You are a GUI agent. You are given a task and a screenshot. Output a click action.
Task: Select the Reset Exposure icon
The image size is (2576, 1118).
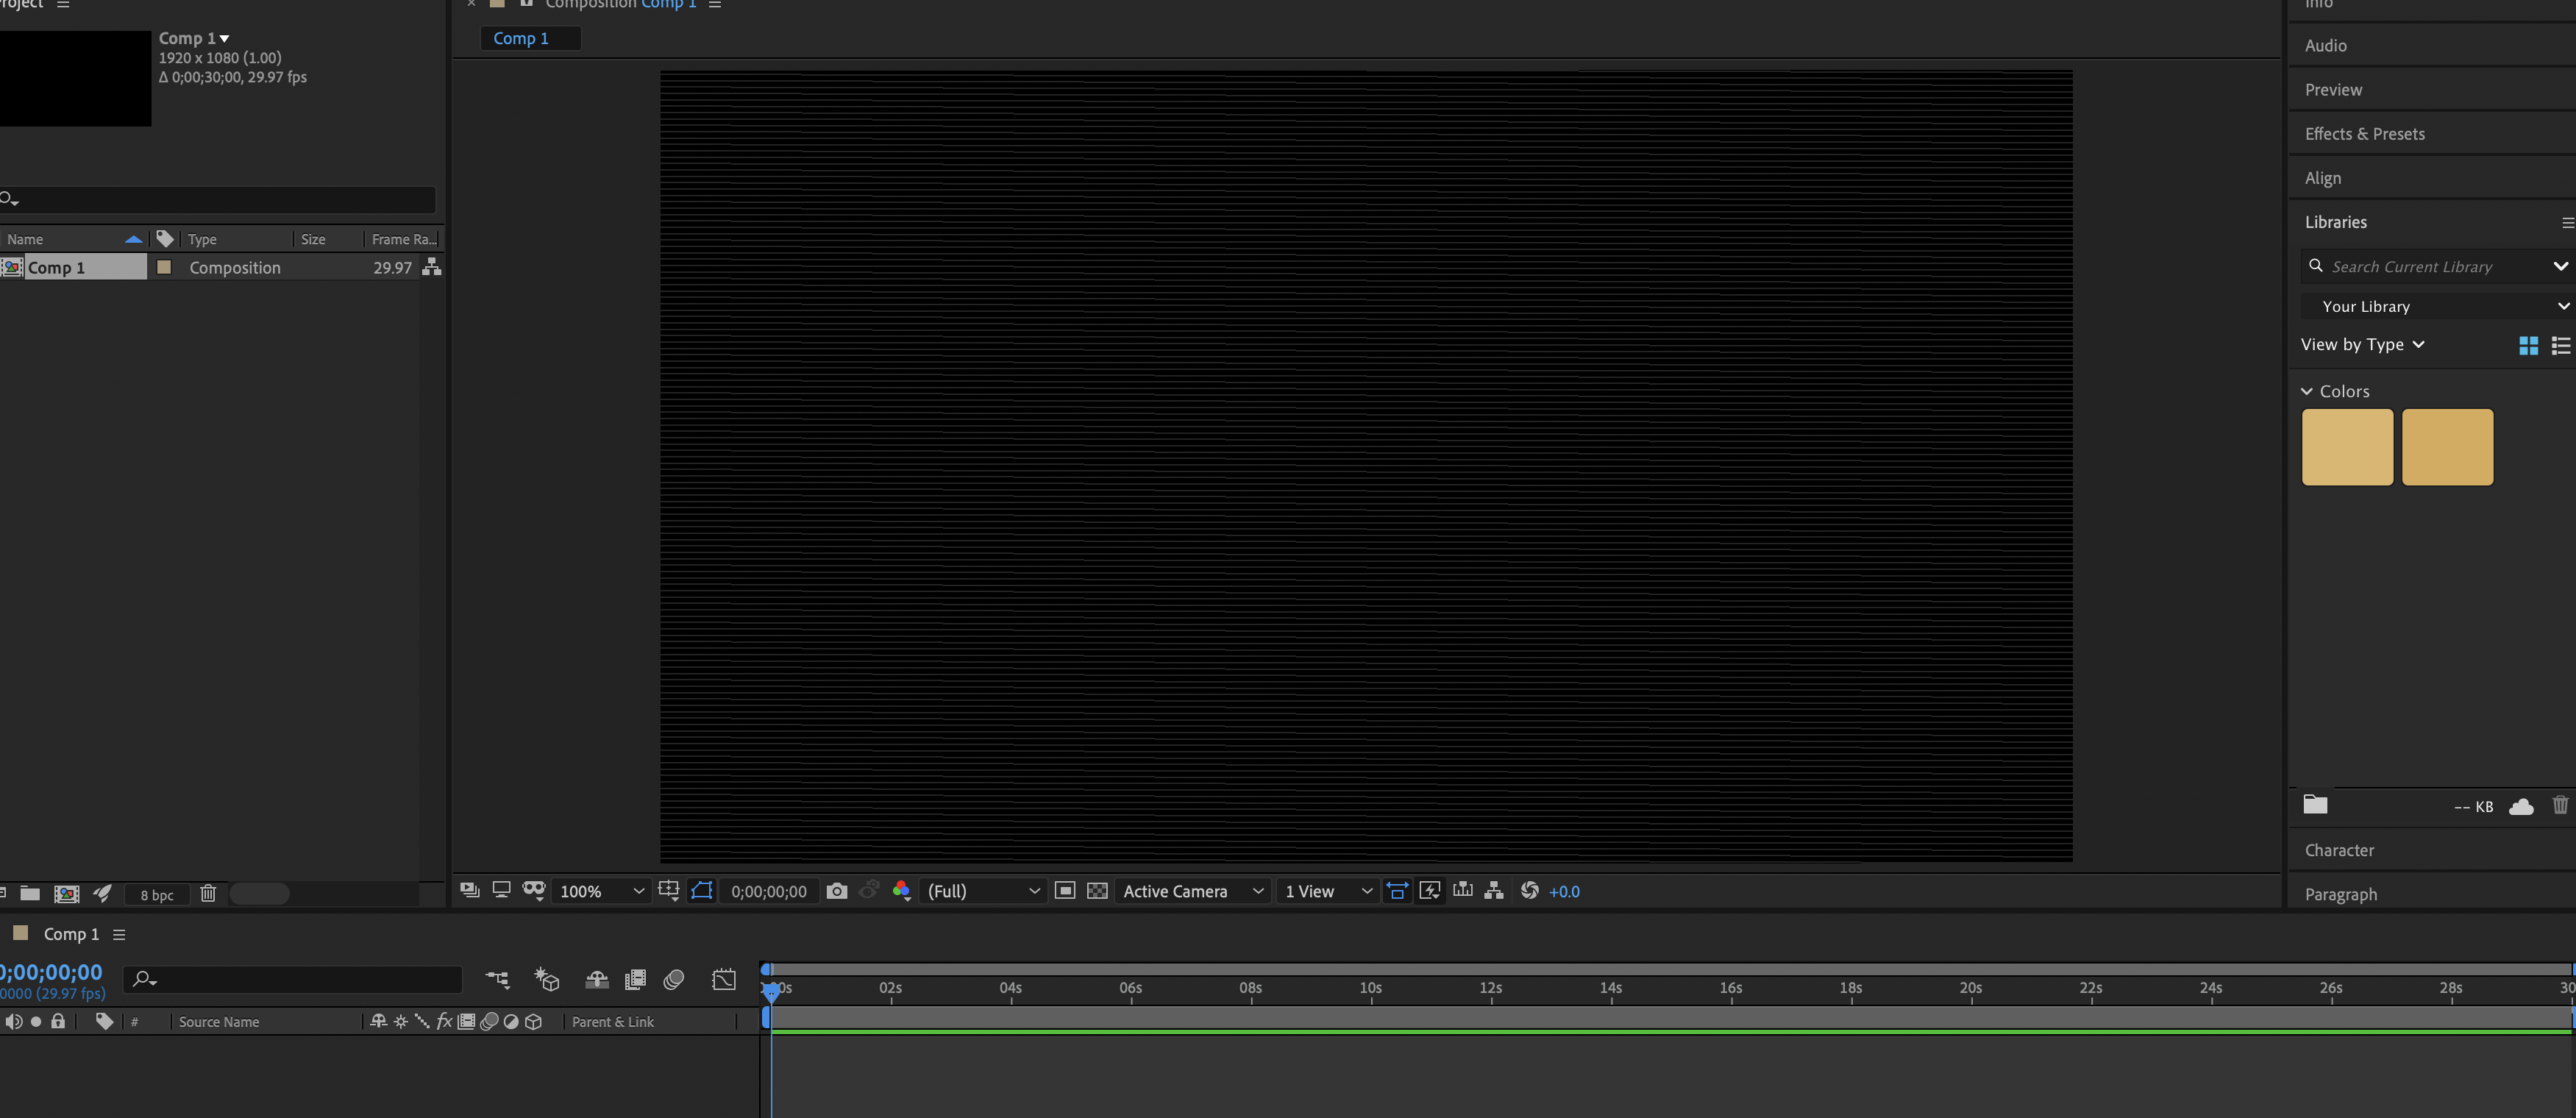(1529, 891)
